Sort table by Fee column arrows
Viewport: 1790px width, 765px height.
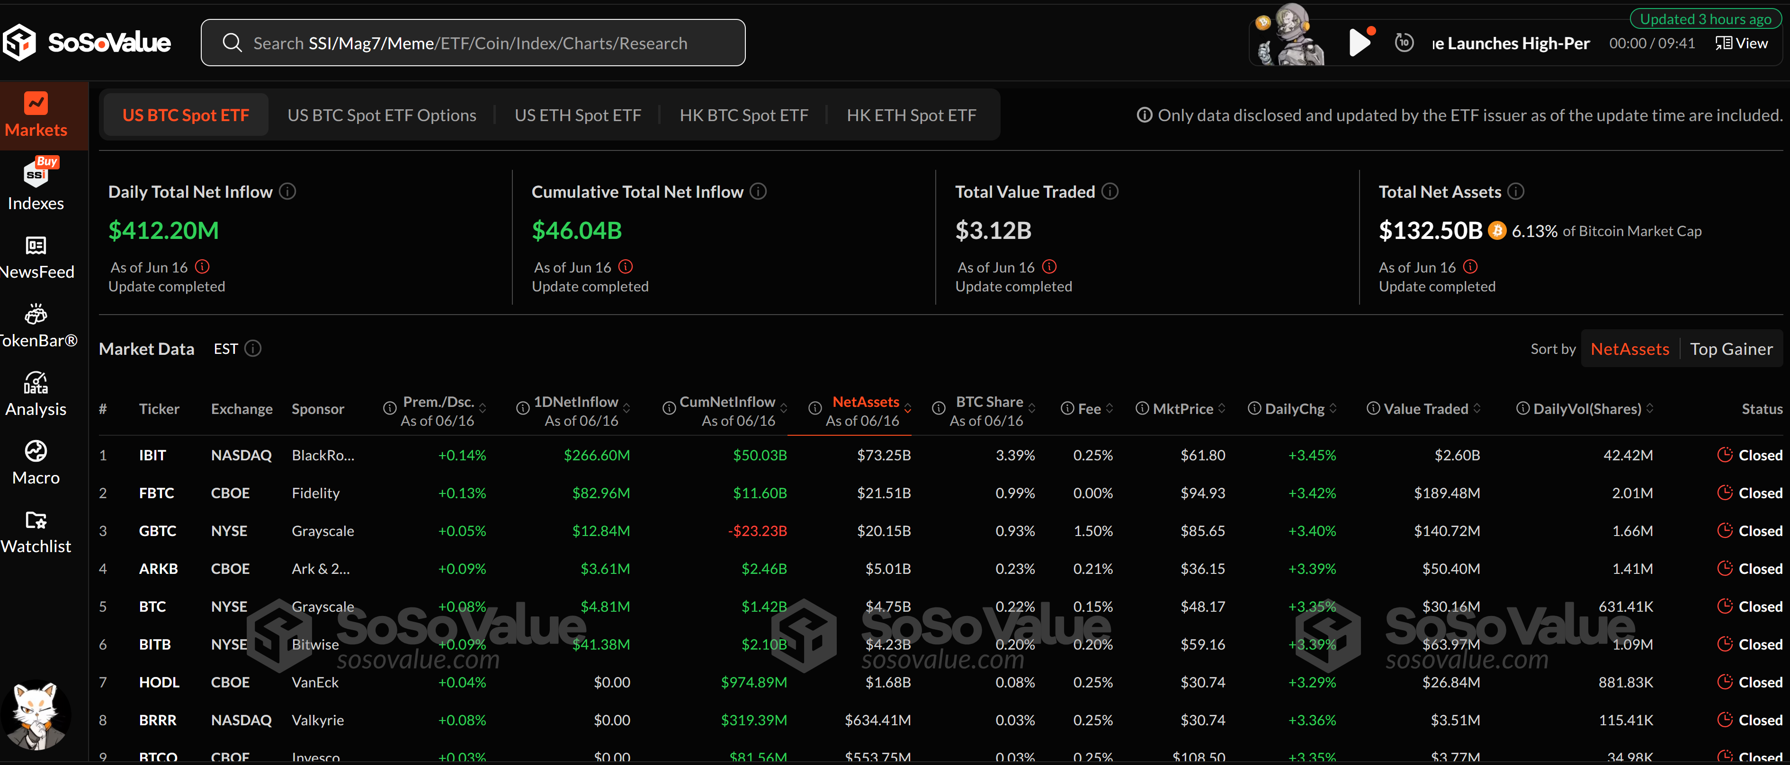[x=1110, y=409]
